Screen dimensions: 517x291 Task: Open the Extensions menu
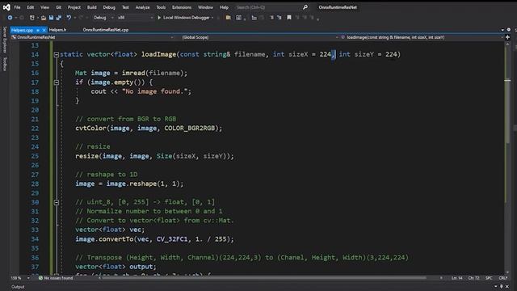click(182, 7)
